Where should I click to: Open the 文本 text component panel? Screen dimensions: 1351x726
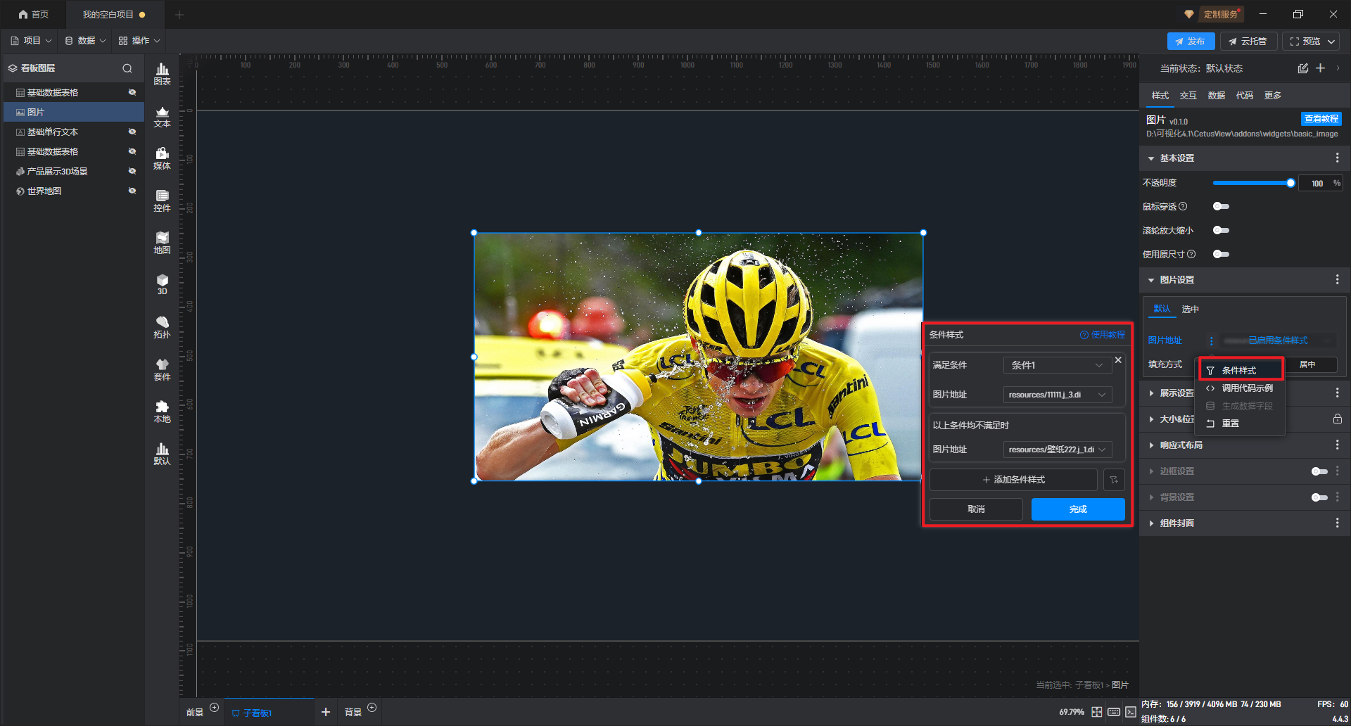(x=162, y=116)
